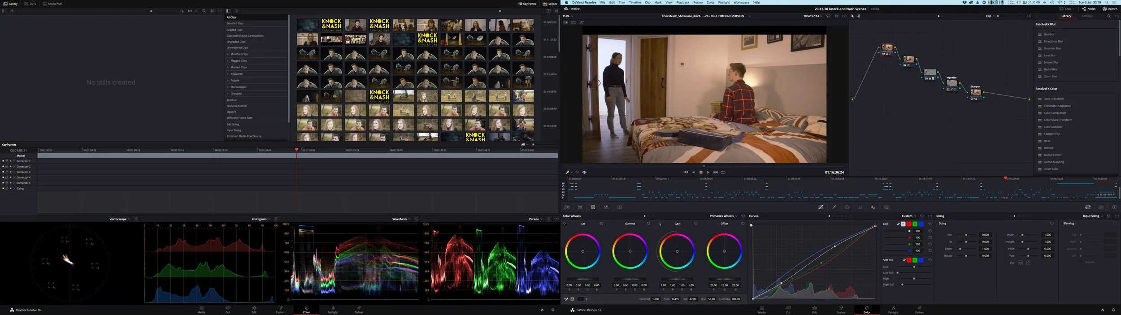
Task: Switch gallery to list view
Action: (x=196, y=11)
